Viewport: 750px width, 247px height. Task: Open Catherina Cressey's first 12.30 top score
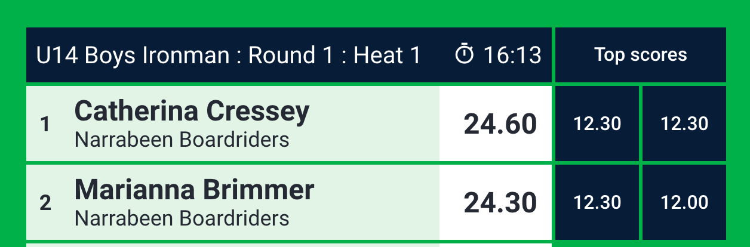pos(597,123)
